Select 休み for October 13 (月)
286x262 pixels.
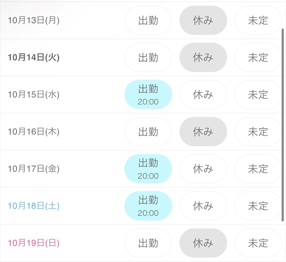(x=203, y=20)
